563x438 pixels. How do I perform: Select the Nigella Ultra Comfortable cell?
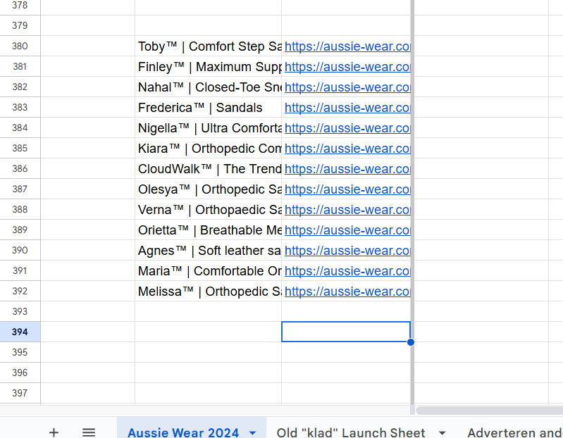click(209, 128)
